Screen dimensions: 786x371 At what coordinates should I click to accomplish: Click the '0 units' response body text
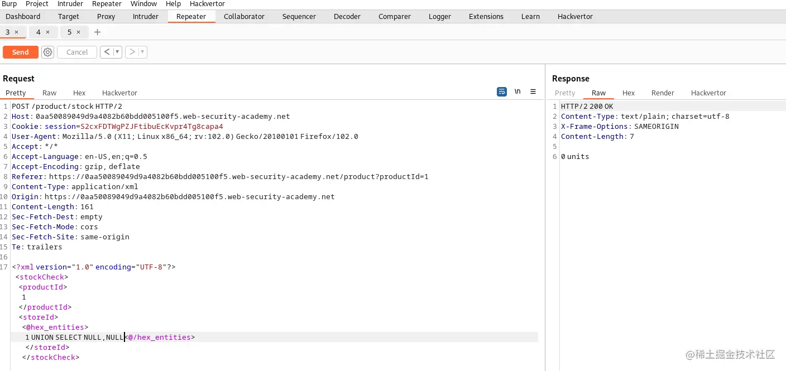tap(575, 157)
